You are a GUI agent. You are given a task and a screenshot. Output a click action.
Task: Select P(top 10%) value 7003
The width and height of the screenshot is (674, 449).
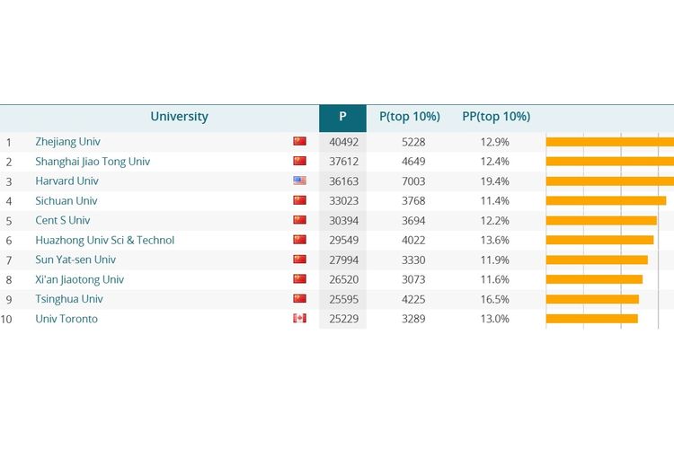413,181
